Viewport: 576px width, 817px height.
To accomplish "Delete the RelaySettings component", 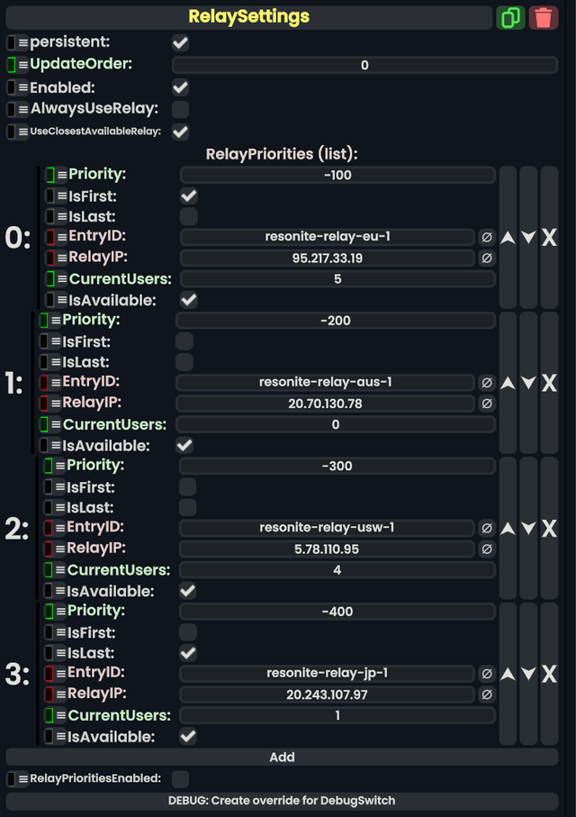I will click(x=544, y=17).
